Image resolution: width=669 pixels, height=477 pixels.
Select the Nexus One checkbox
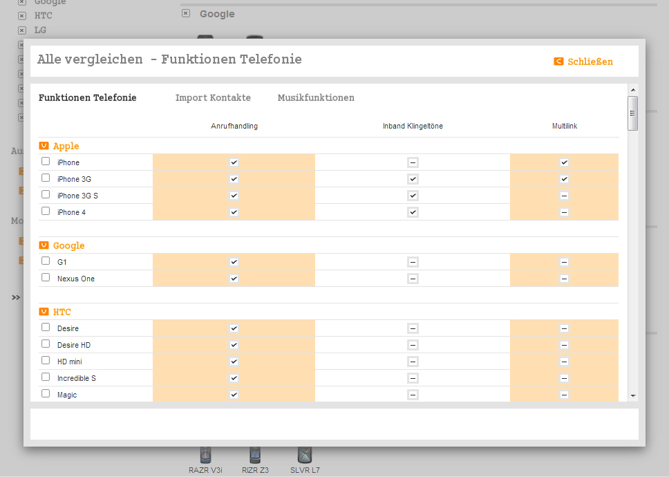(46, 278)
